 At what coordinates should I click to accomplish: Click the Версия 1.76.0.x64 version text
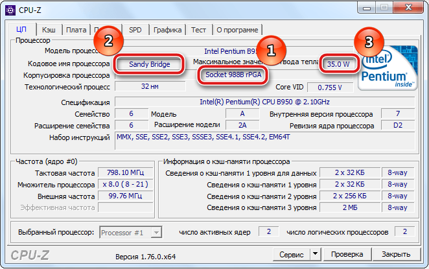point(145,257)
